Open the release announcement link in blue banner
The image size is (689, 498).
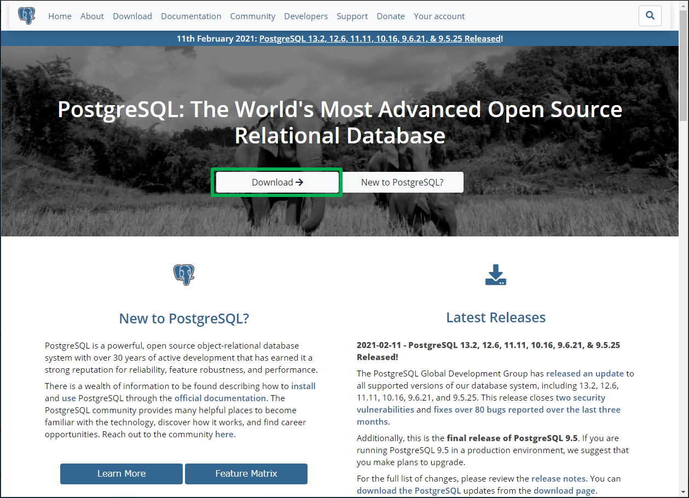tap(380, 38)
